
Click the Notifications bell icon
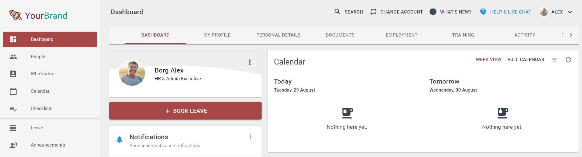119,140
